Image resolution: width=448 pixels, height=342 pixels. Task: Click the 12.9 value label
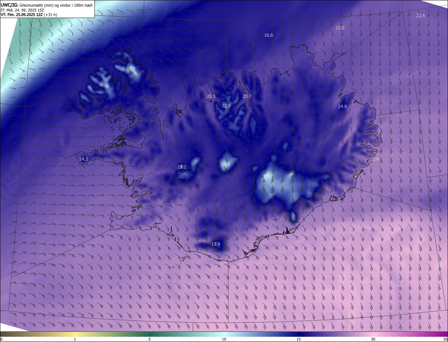[x=226, y=106]
